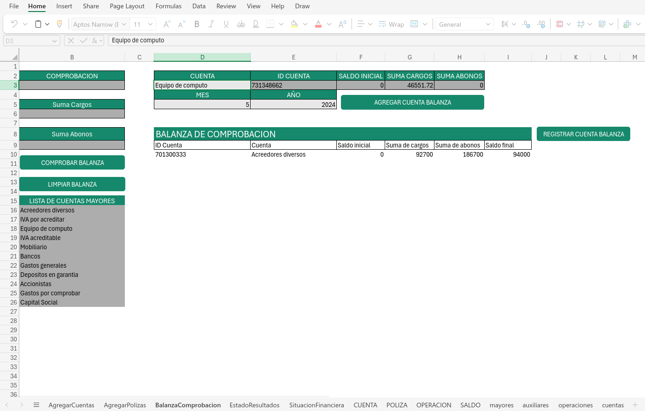
Task: Cancel formula bar entry with X
Action: pos(70,41)
